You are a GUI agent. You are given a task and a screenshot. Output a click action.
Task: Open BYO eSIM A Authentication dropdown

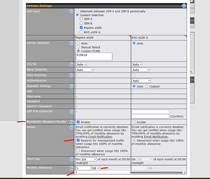point(141,81)
